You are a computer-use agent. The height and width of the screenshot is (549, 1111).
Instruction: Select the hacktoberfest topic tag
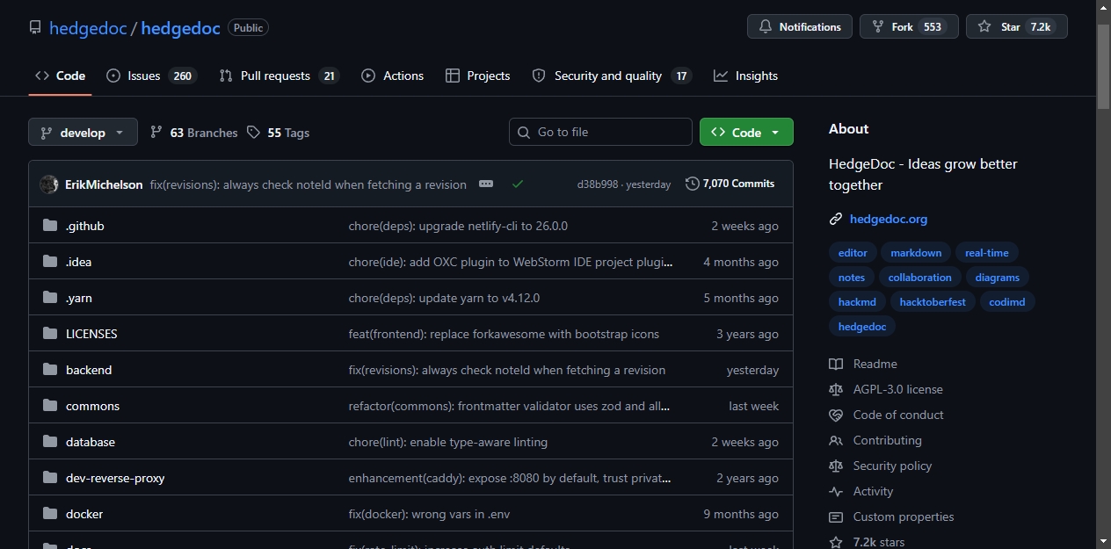tap(933, 302)
